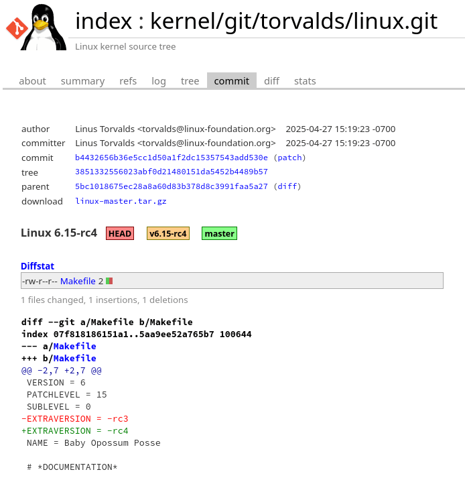Image resolution: width=465 pixels, height=482 pixels.
Task: Click the Tux penguin git logo
Action: 36,27
